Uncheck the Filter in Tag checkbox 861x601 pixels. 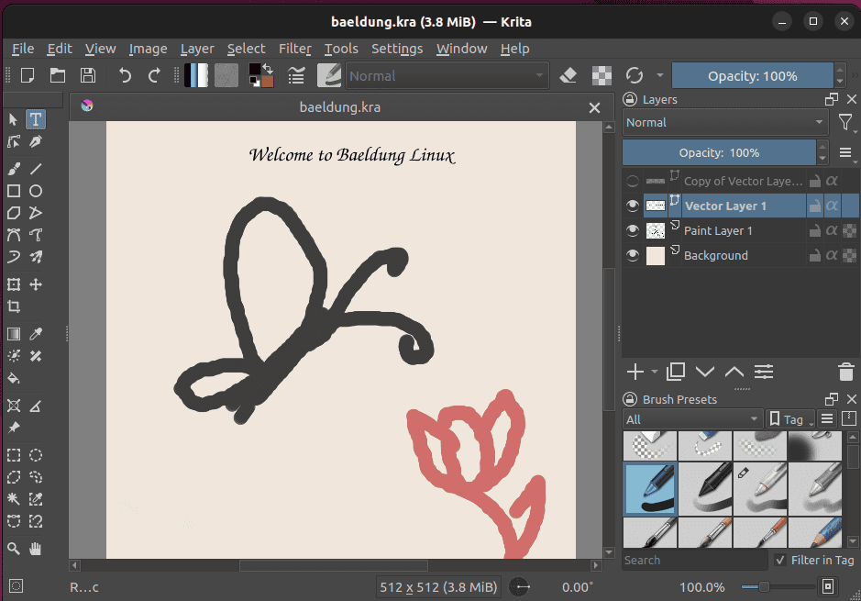(778, 560)
